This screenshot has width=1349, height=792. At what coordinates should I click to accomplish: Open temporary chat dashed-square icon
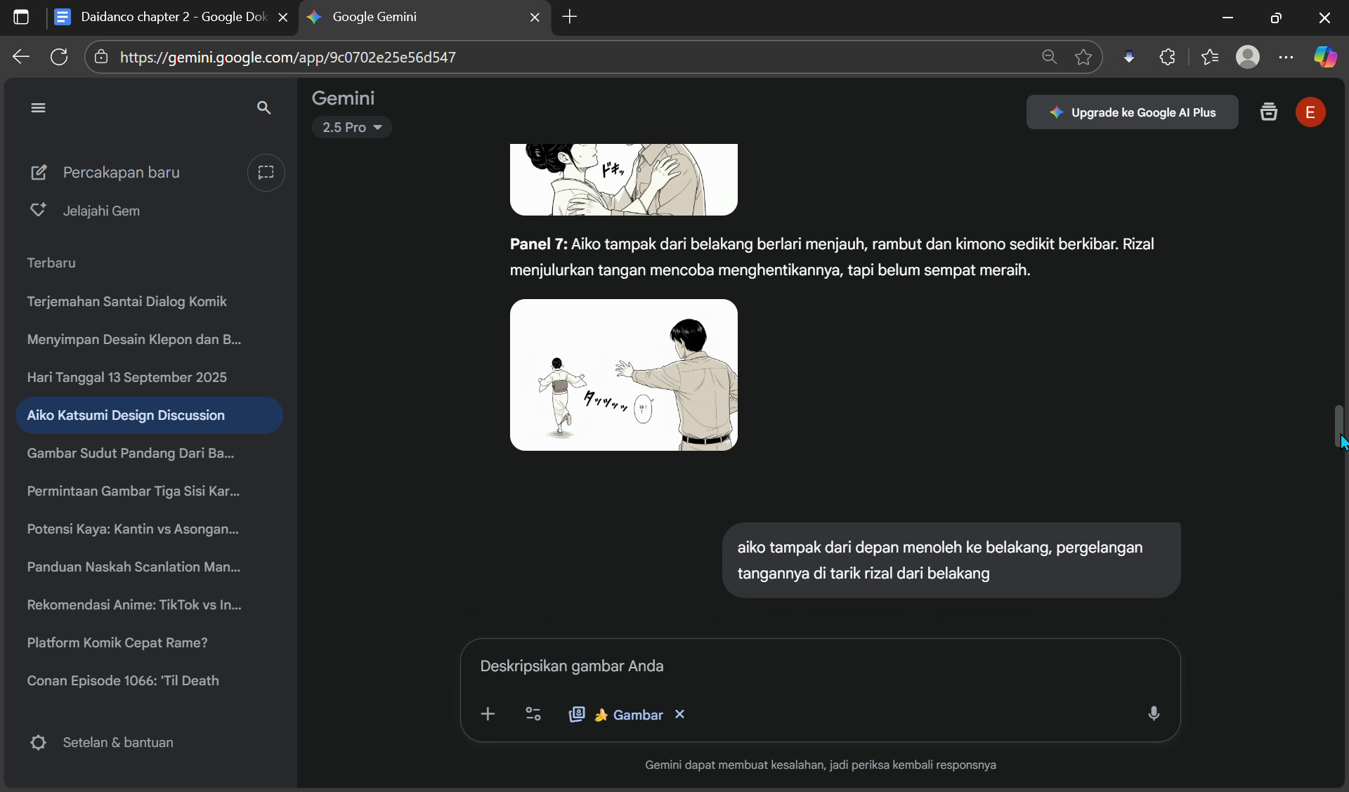(x=266, y=172)
